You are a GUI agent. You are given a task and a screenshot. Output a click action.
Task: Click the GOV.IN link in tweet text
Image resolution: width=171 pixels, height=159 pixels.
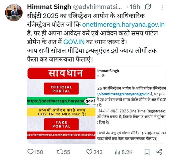[x=74, y=42]
